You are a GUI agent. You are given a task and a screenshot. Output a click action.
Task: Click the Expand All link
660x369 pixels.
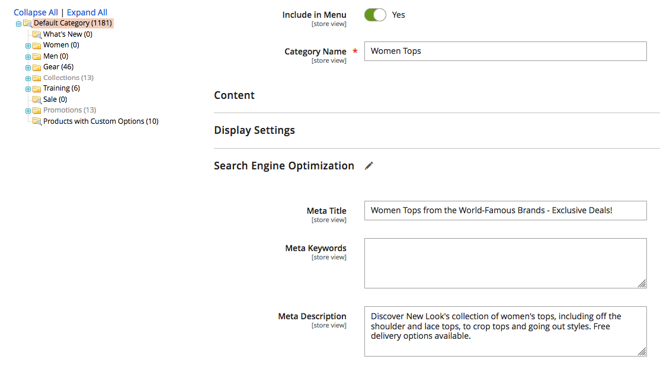[86, 12]
